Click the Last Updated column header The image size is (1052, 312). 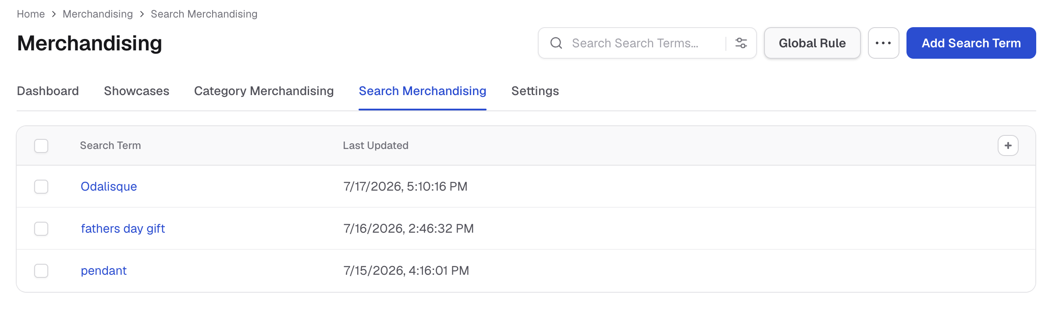[376, 145]
